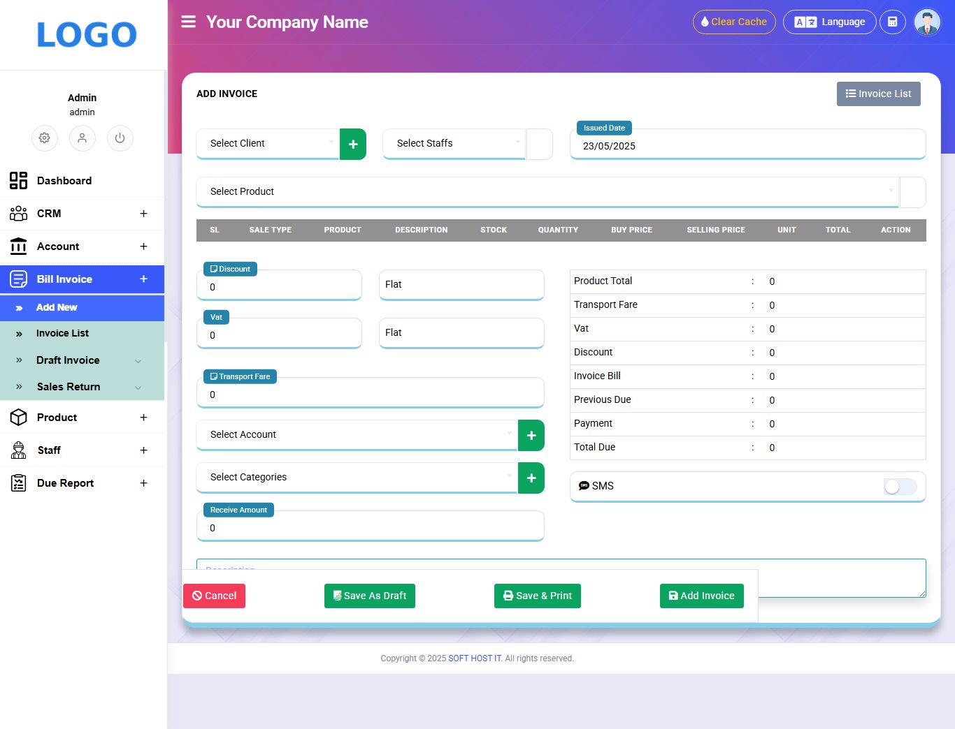Collapse the Bill Invoice menu plus
This screenshot has height=729, width=955.
143,279
